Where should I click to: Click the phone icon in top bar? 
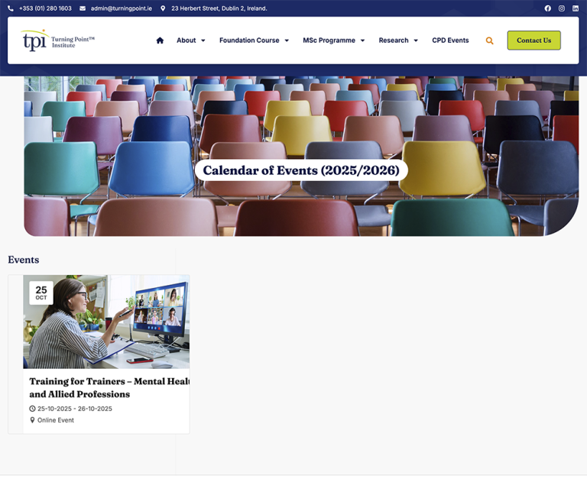click(x=11, y=8)
